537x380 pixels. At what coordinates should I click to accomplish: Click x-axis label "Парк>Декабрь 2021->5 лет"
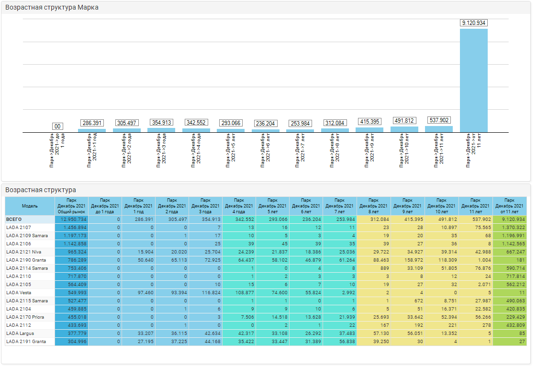pyautogui.click(x=230, y=150)
